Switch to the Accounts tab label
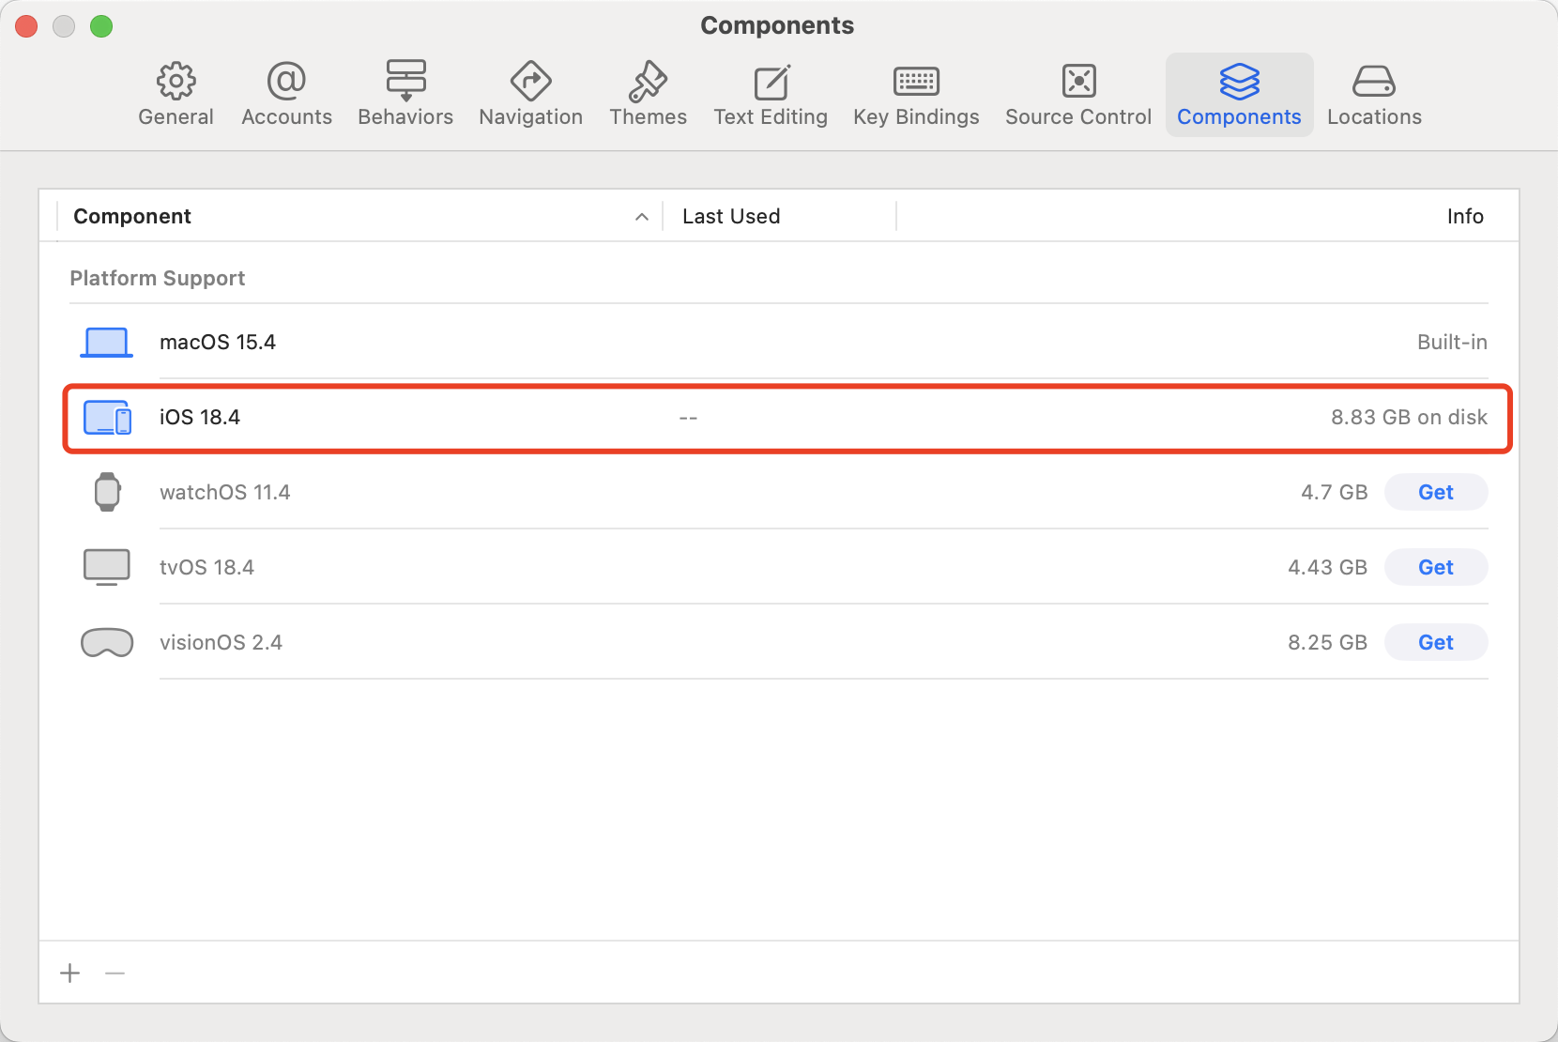The width and height of the screenshot is (1558, 1042). (x=286, y=117)
